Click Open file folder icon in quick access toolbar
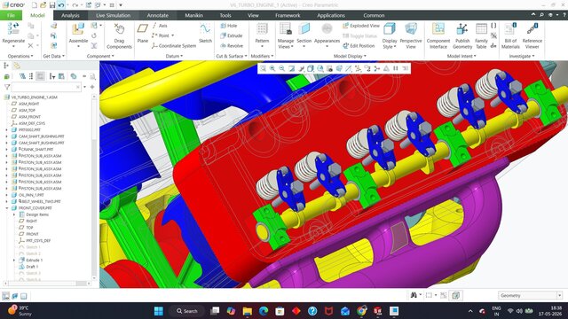The image size is (568, 319). (43, 5)
